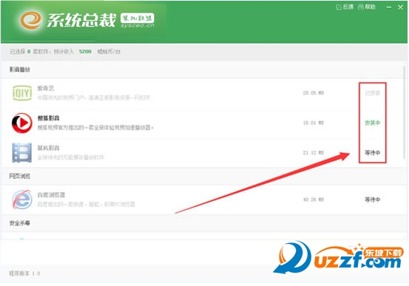Close the installer window
The image size is (409, 286).
[400, 7]
